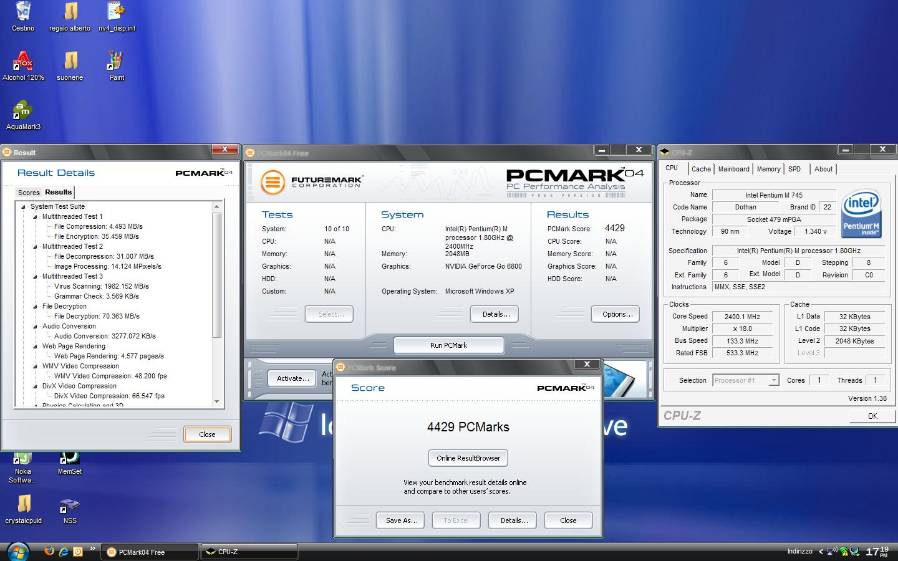
Task: Collapse Audio Conversion tree node
Action: [35, 327]
